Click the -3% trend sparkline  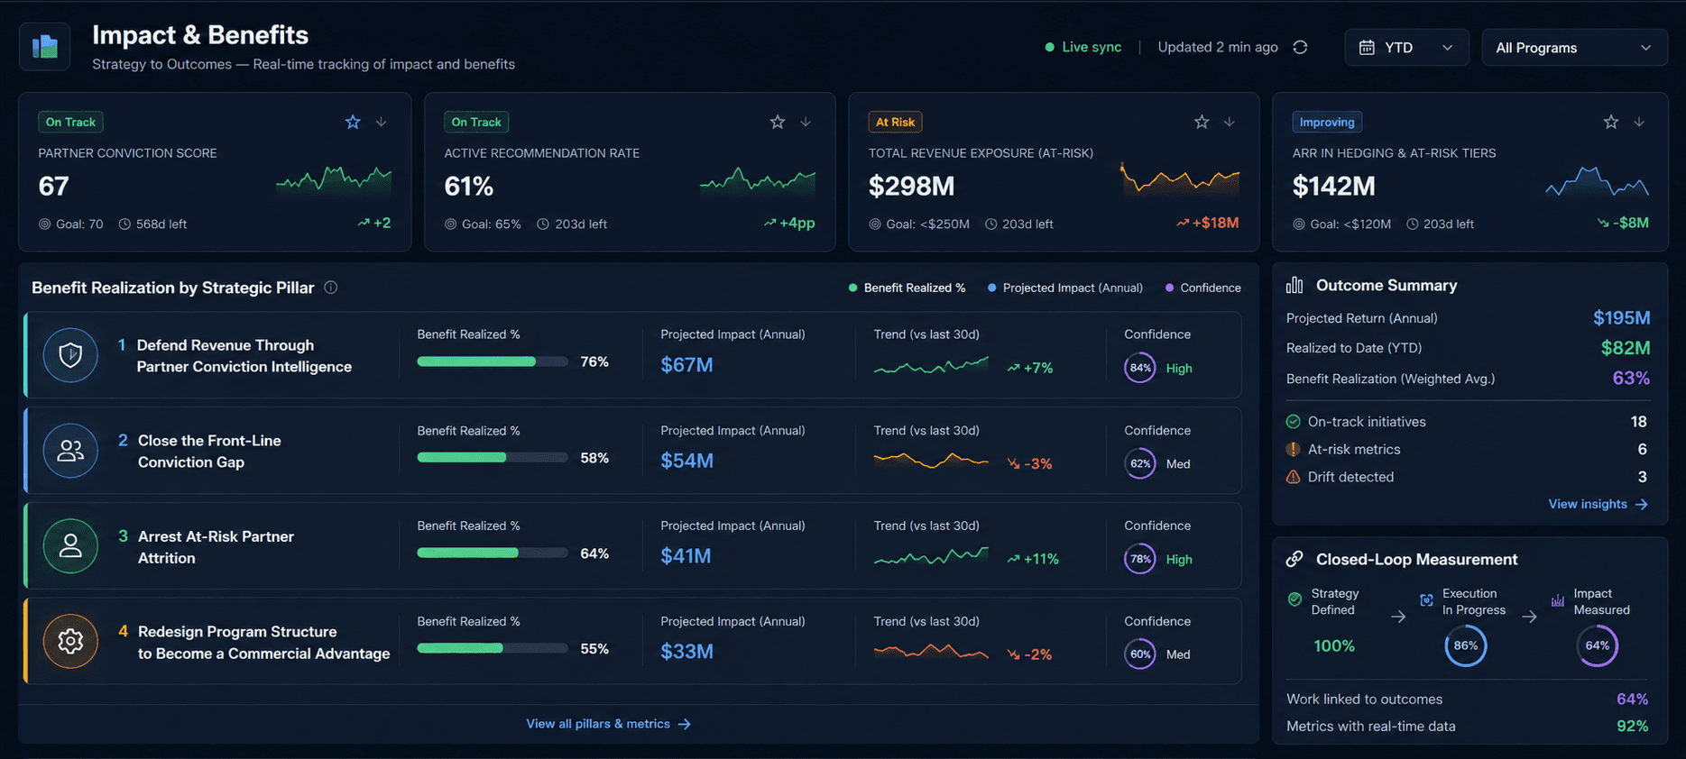[x=931, y=461]
